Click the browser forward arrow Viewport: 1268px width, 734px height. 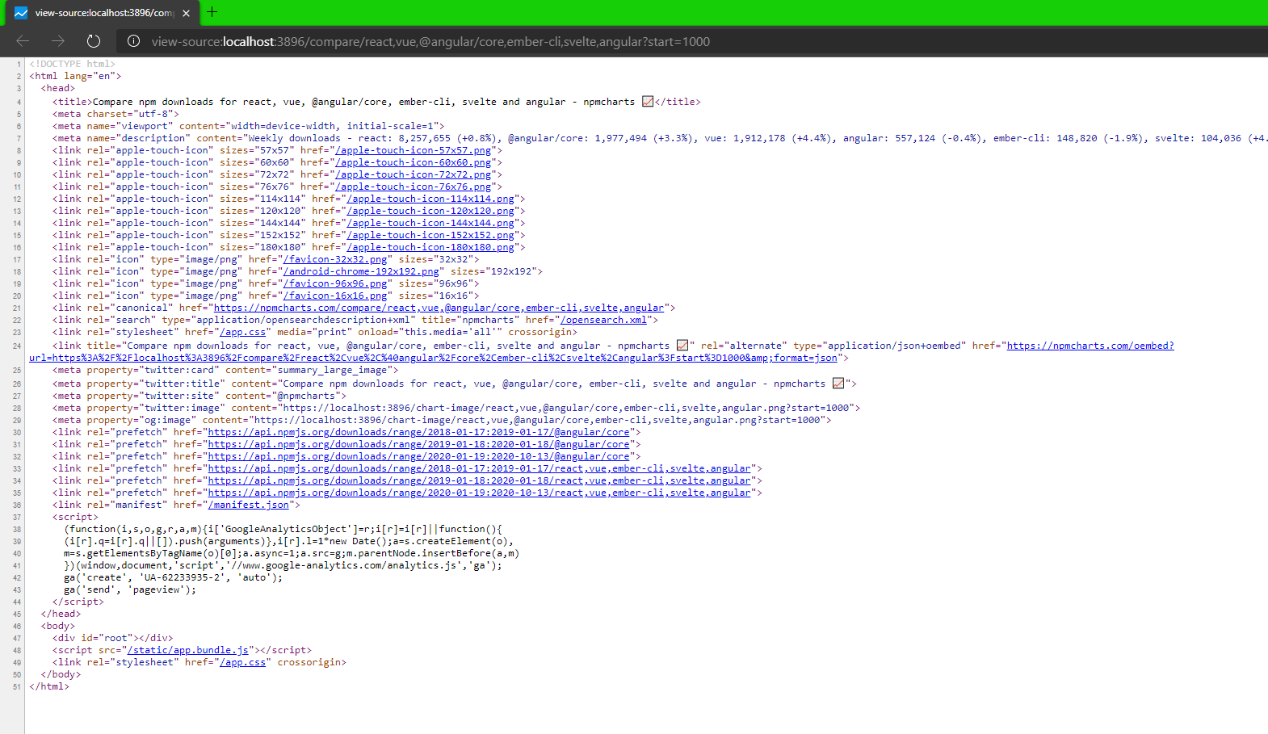tap(58, 41)
